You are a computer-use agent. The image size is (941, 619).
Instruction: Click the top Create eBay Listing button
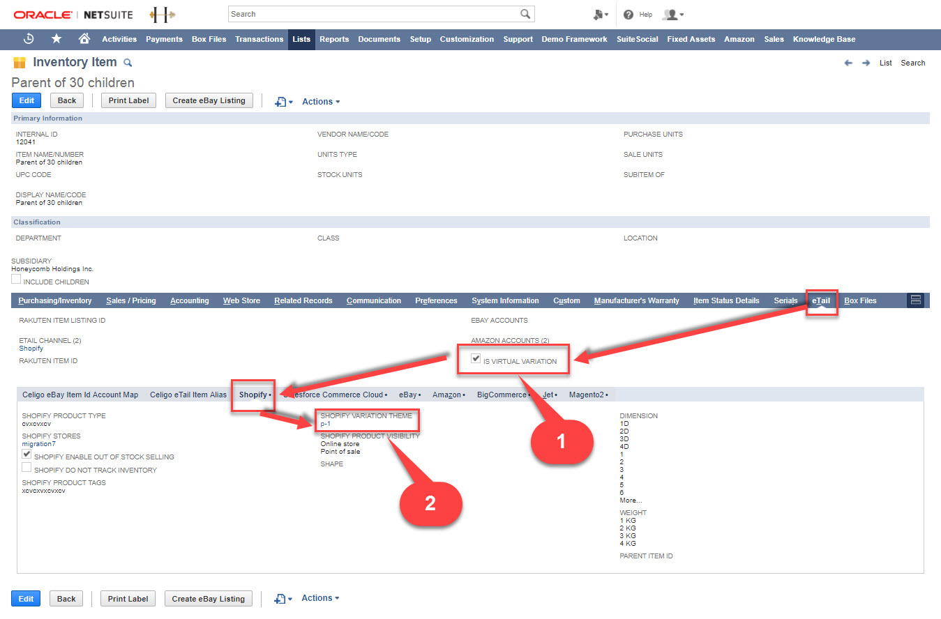point(209,100)
